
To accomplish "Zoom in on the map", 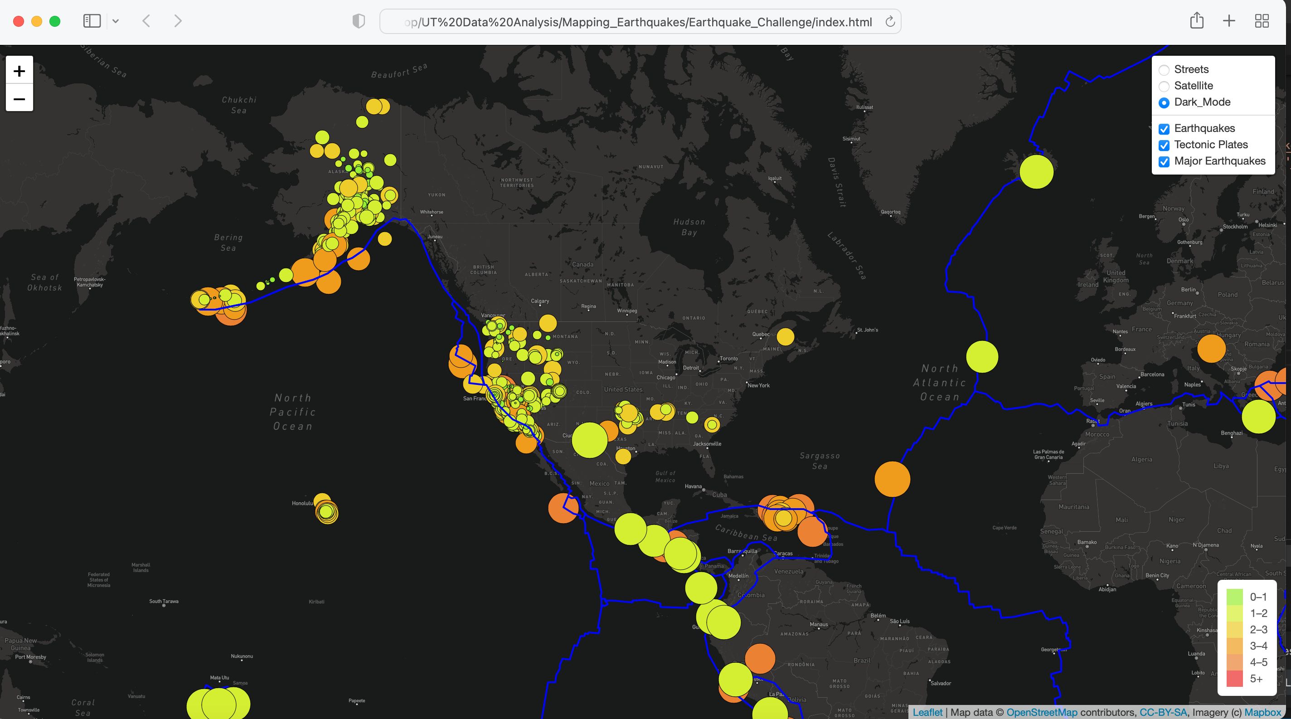I will tap(19, 70).
